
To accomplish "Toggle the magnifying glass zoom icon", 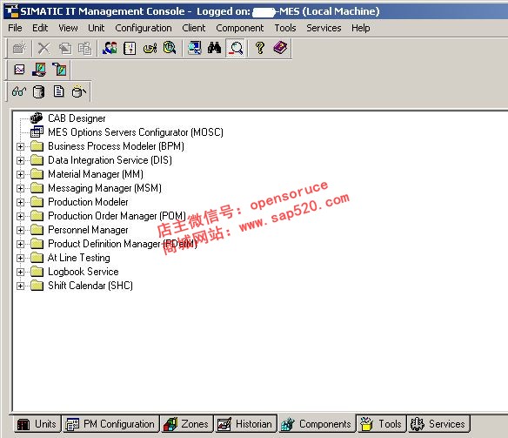I will [x=236, y=48].
